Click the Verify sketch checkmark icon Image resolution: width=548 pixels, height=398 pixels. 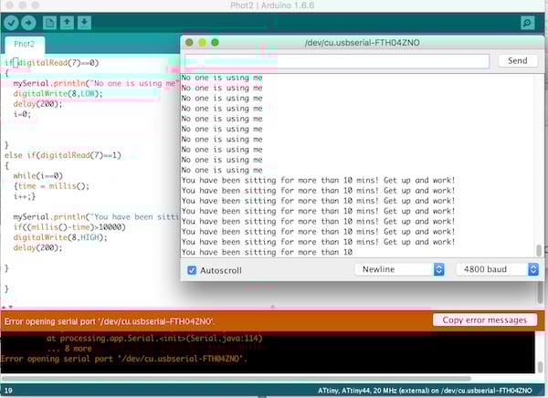(x=11, y=22)
